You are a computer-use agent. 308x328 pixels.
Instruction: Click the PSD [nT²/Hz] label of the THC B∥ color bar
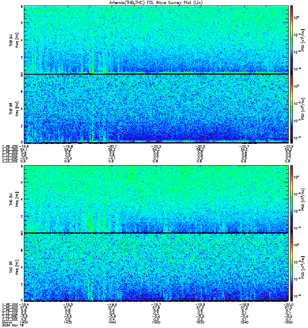click(x=303, y=267)
